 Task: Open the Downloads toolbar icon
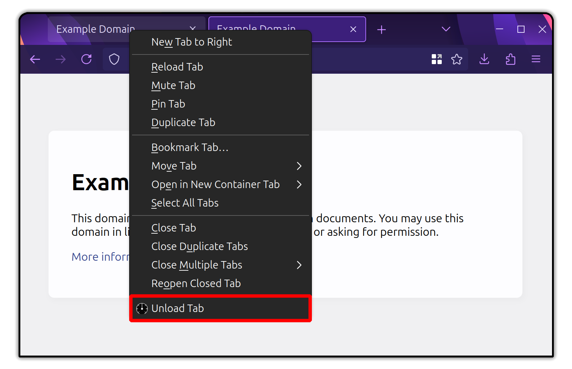484,59
